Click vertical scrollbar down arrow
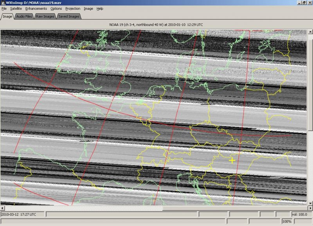Screen dimensions: 313x226 (310, 203)
